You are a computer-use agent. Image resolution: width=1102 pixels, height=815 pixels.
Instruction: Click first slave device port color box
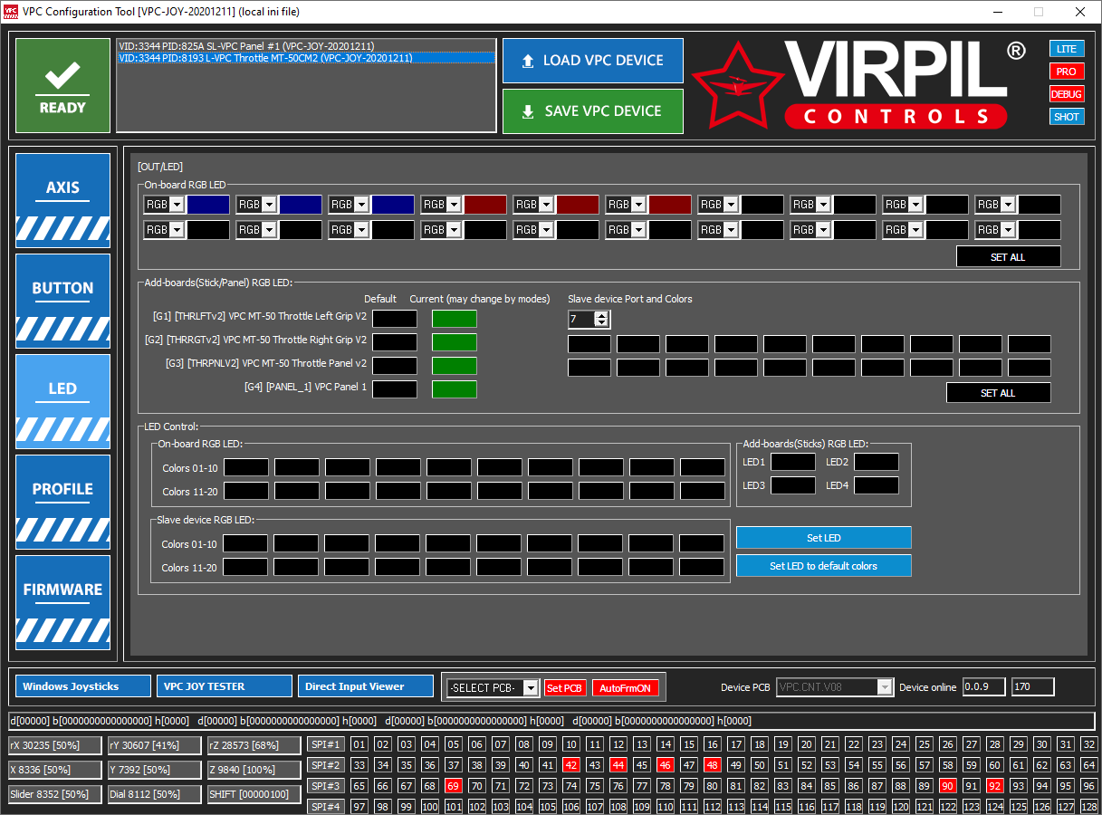click(589, 344)
